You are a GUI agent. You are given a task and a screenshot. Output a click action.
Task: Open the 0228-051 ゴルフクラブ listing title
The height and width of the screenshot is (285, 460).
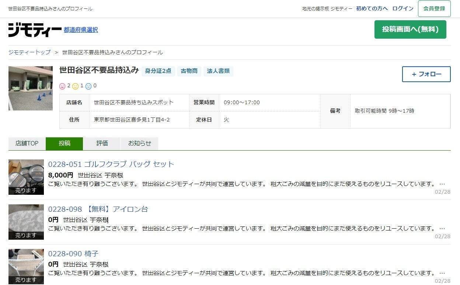(x=111, y=164)
